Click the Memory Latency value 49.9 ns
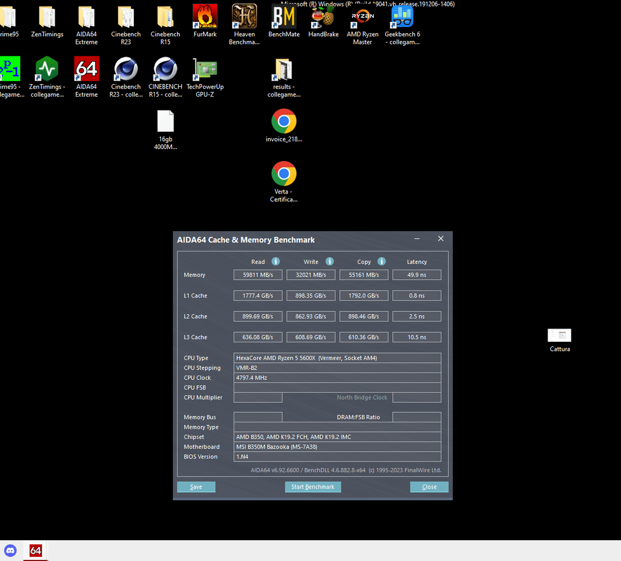Screen dimensions: 621x561 (x=417, y=275)
